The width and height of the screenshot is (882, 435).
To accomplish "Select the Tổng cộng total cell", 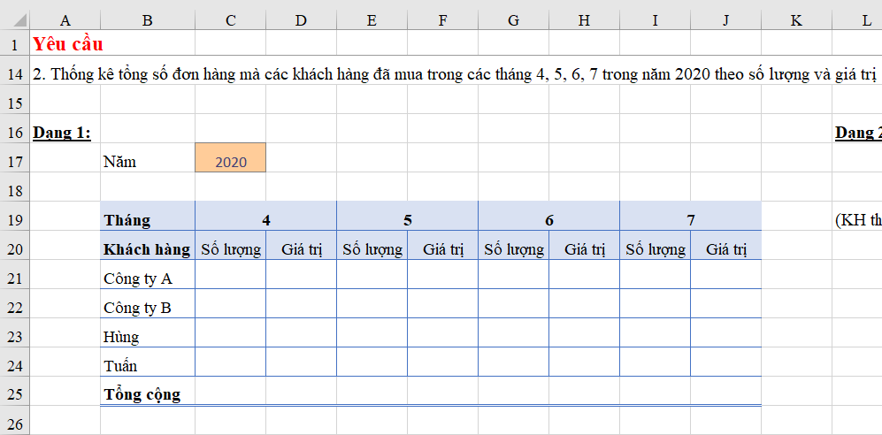I will [x=148, y=391].
